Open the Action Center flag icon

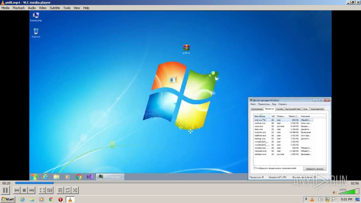(334, 199)
